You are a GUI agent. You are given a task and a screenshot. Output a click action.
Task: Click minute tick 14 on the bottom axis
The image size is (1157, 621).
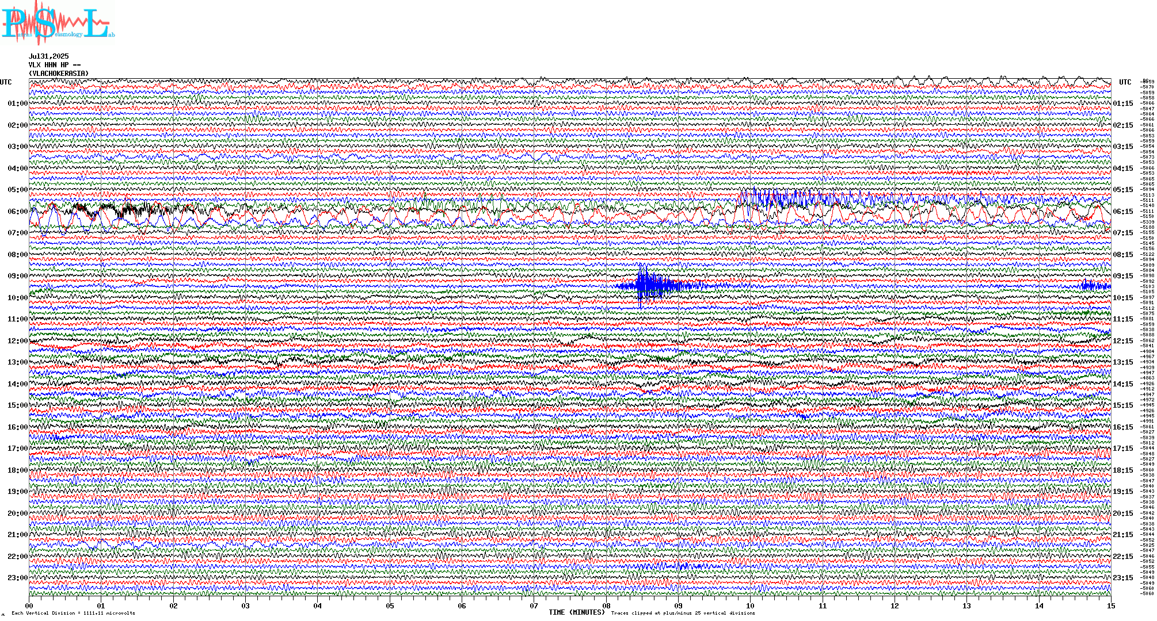point(1039,605)
